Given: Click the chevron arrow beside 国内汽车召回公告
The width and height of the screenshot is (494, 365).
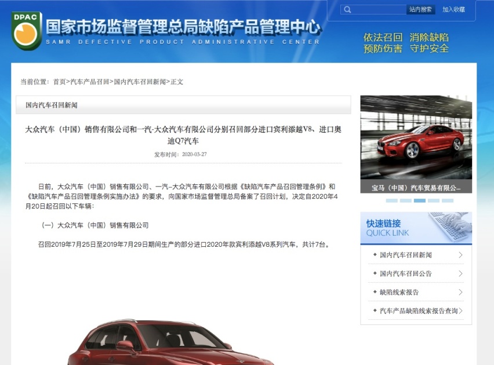Looking at the screenshot, I should (460, 273).
